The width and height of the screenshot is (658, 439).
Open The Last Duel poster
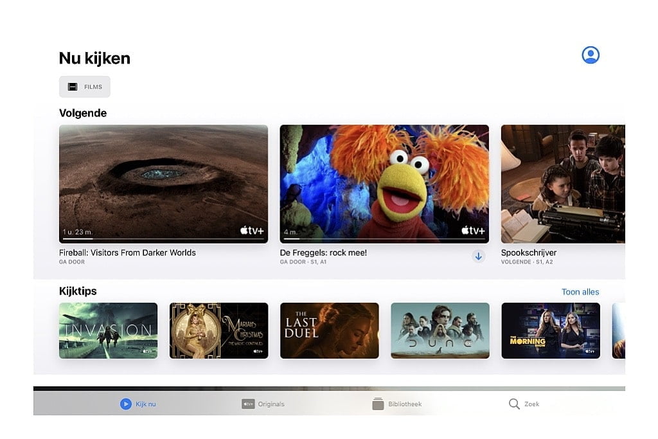(330, 331)
